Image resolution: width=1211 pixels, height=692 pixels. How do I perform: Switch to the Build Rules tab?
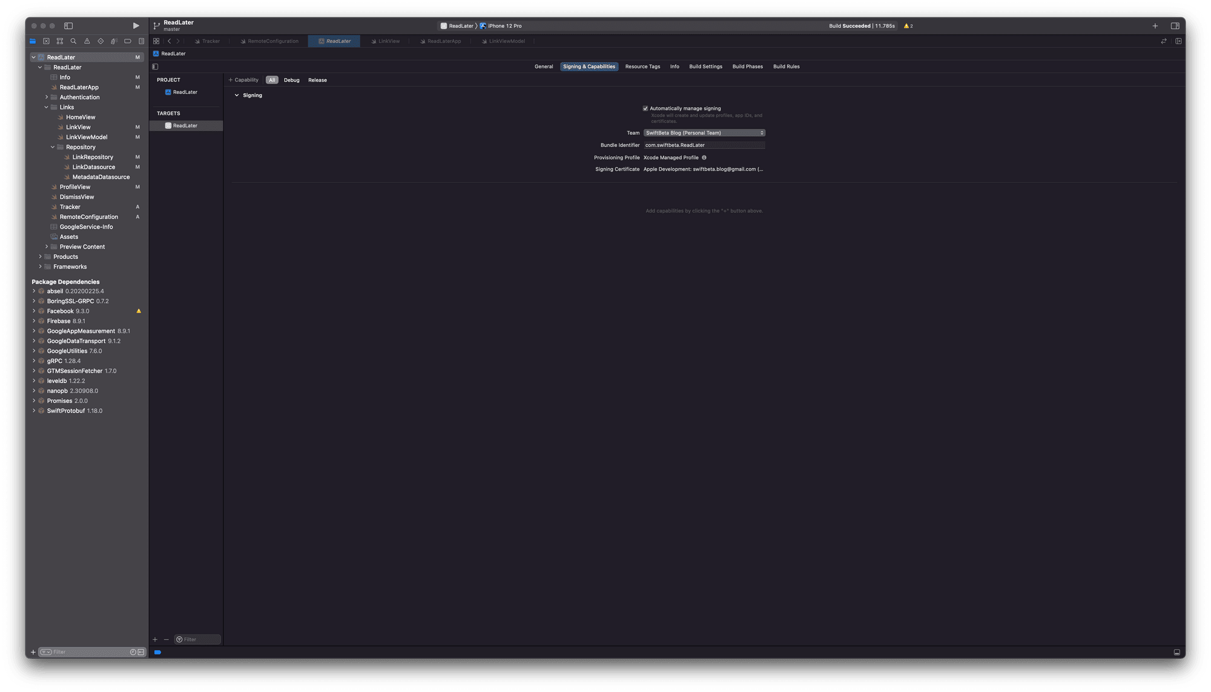[786, 67]
